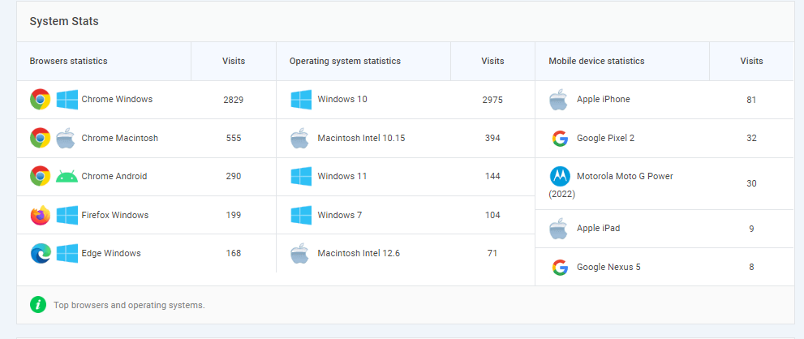
Task: Click the Firefox browser icon
Action: click(40, 215)
